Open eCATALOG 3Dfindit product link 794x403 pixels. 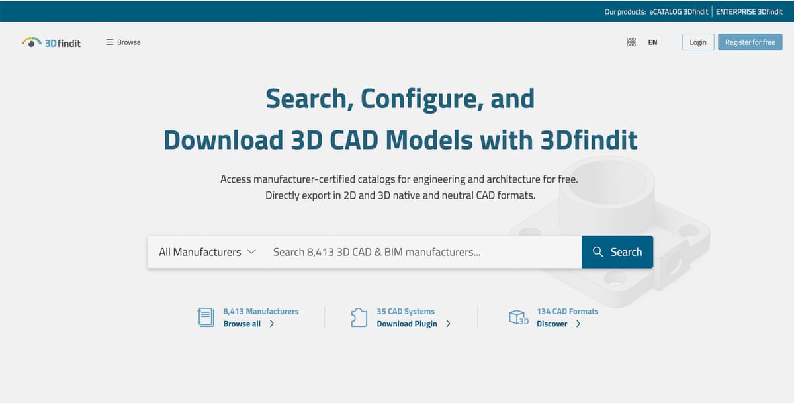679,11
